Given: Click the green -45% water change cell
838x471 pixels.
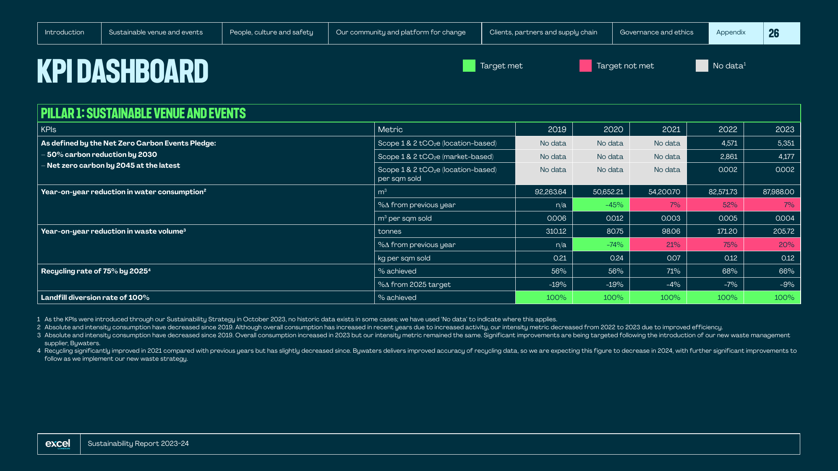Looking at the screenshot, I should (601, 205).
